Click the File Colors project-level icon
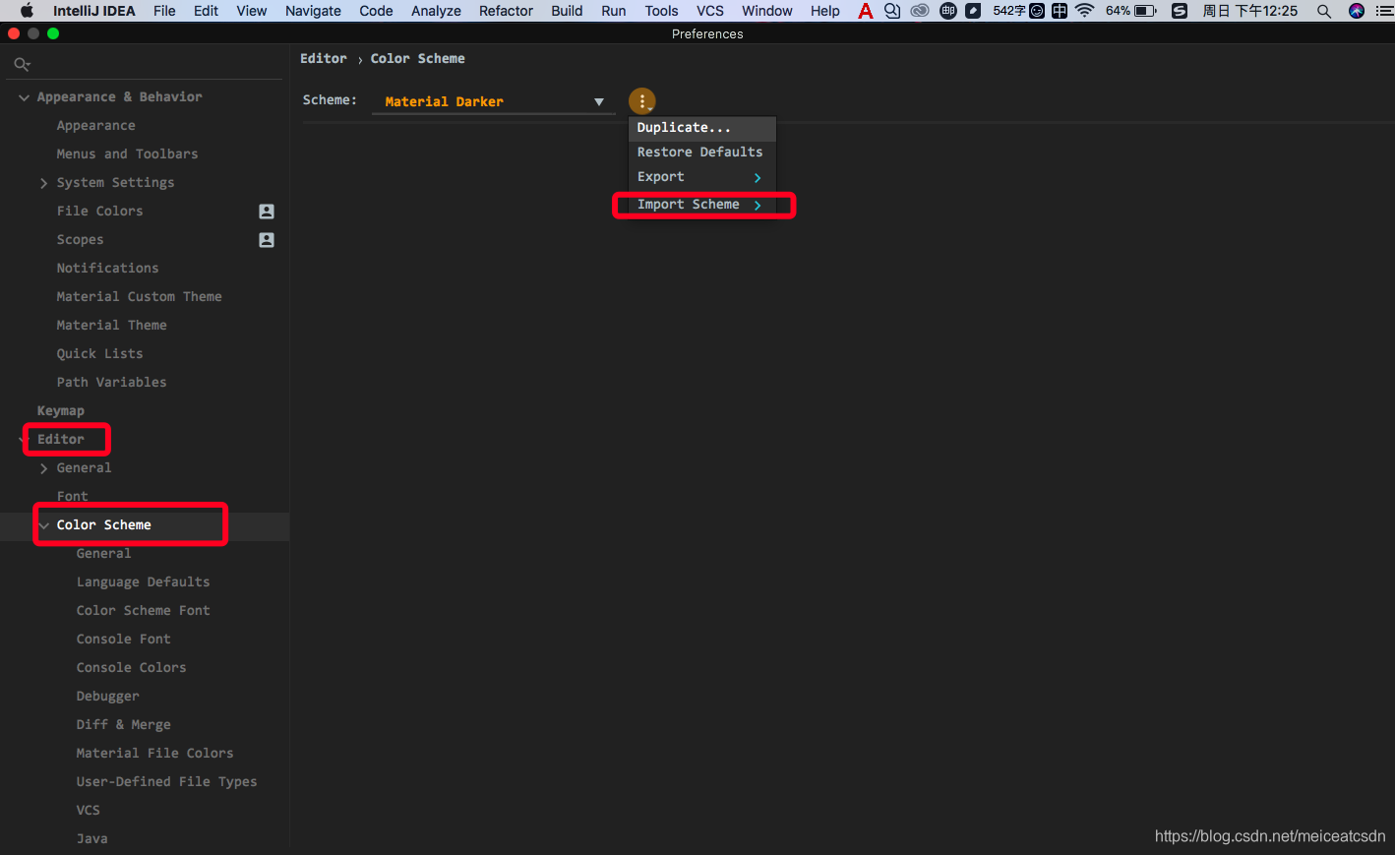1395x855 pixels. pos(267,212)
